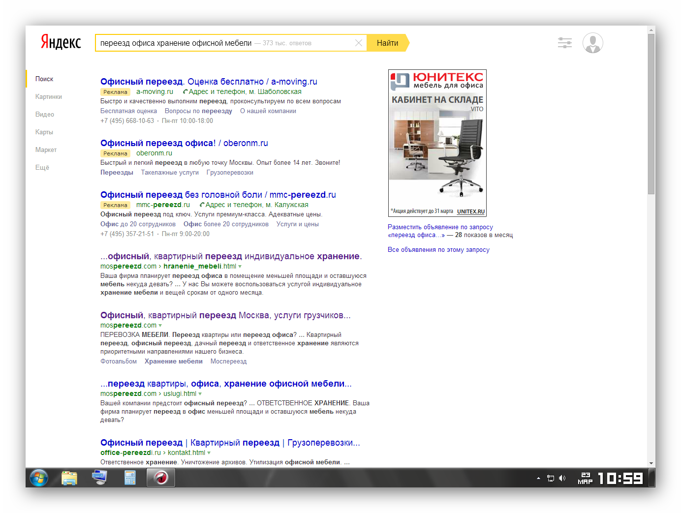Click Разместить объявление по запросу link

pos(440,227)
